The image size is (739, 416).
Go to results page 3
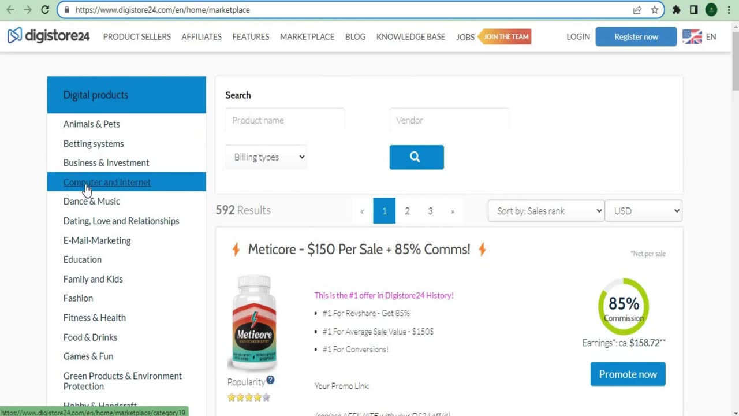click(x=430, y=211)
